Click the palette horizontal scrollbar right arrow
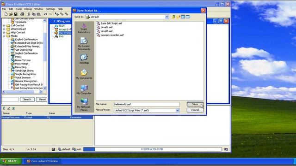This screenshot has width=296, height=166. click(x=41, y=92)
